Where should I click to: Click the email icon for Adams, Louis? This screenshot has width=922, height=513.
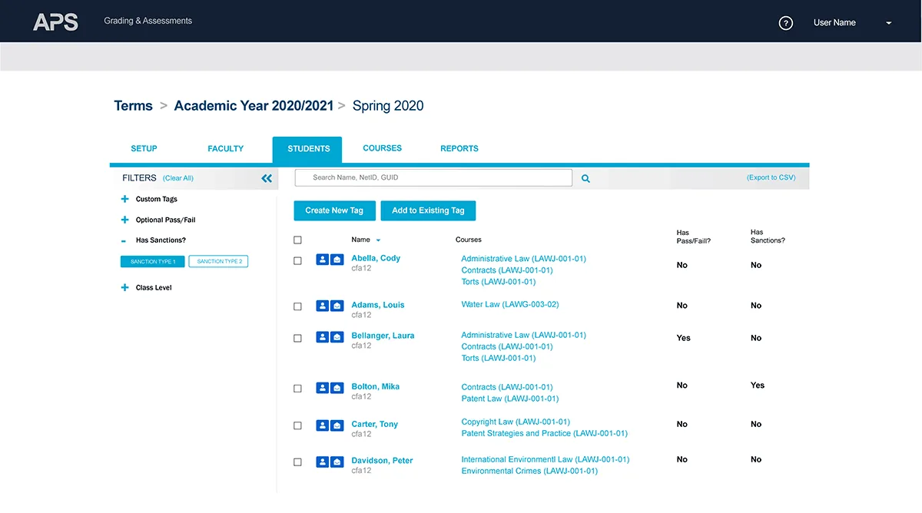pos(337,306)
